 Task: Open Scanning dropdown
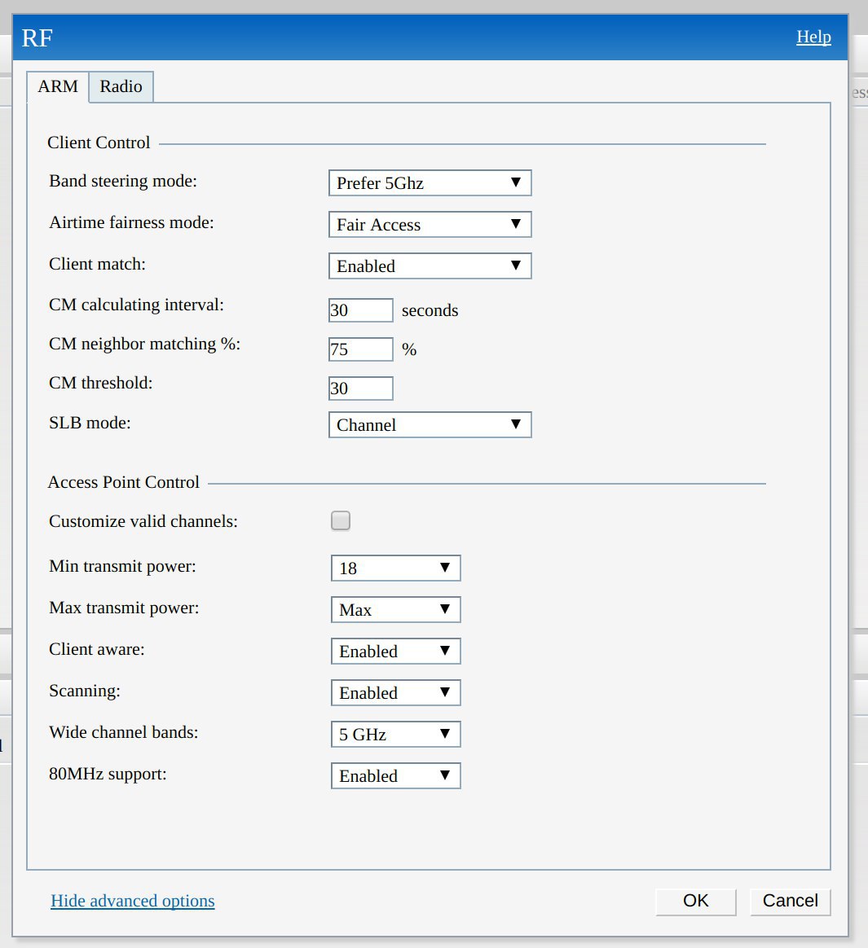coord(395,693)
